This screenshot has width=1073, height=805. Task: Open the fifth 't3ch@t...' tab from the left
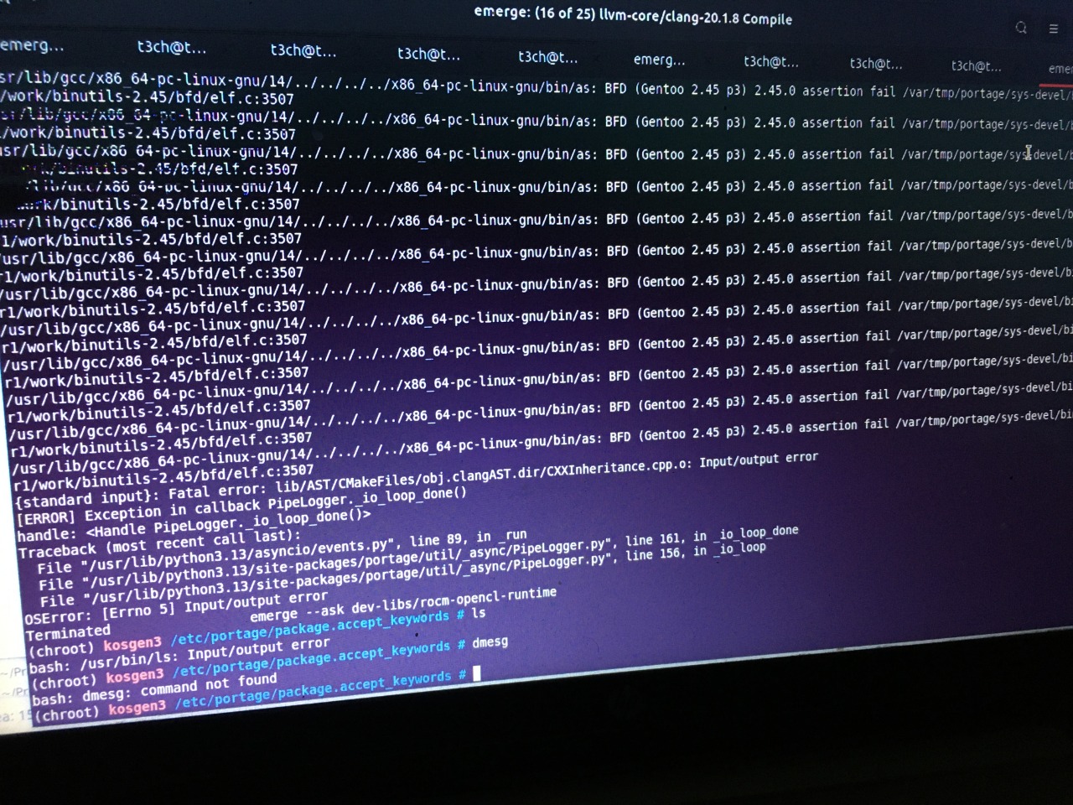click(x=770, y=61)
